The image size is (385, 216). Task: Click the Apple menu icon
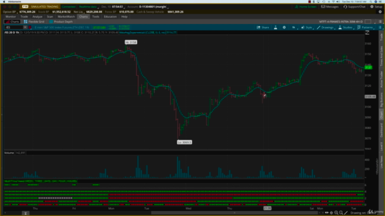[4, 1]
